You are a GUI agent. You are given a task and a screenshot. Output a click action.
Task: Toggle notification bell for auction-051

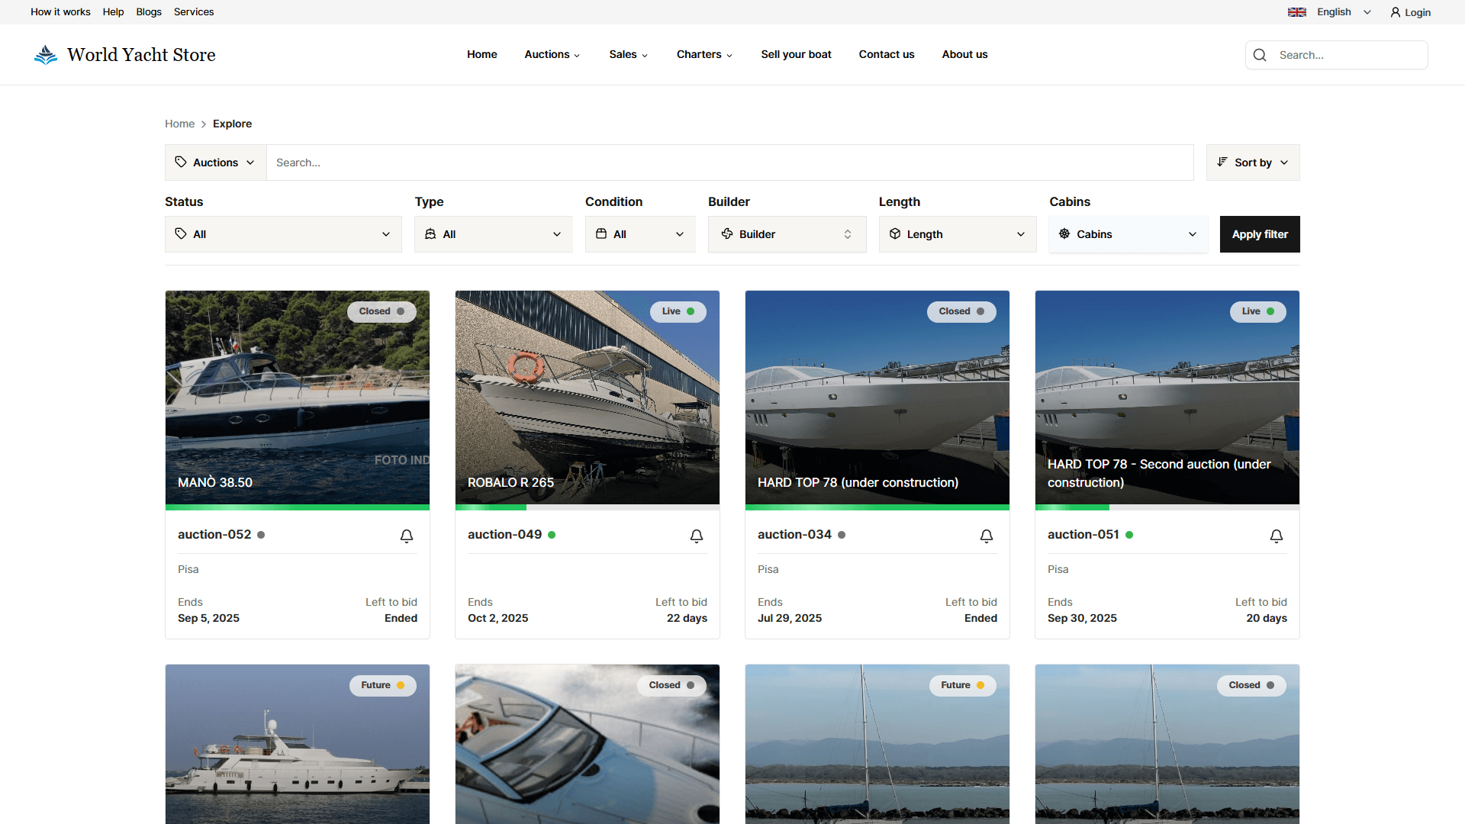pyautogui.click(x=1277, y=536)
